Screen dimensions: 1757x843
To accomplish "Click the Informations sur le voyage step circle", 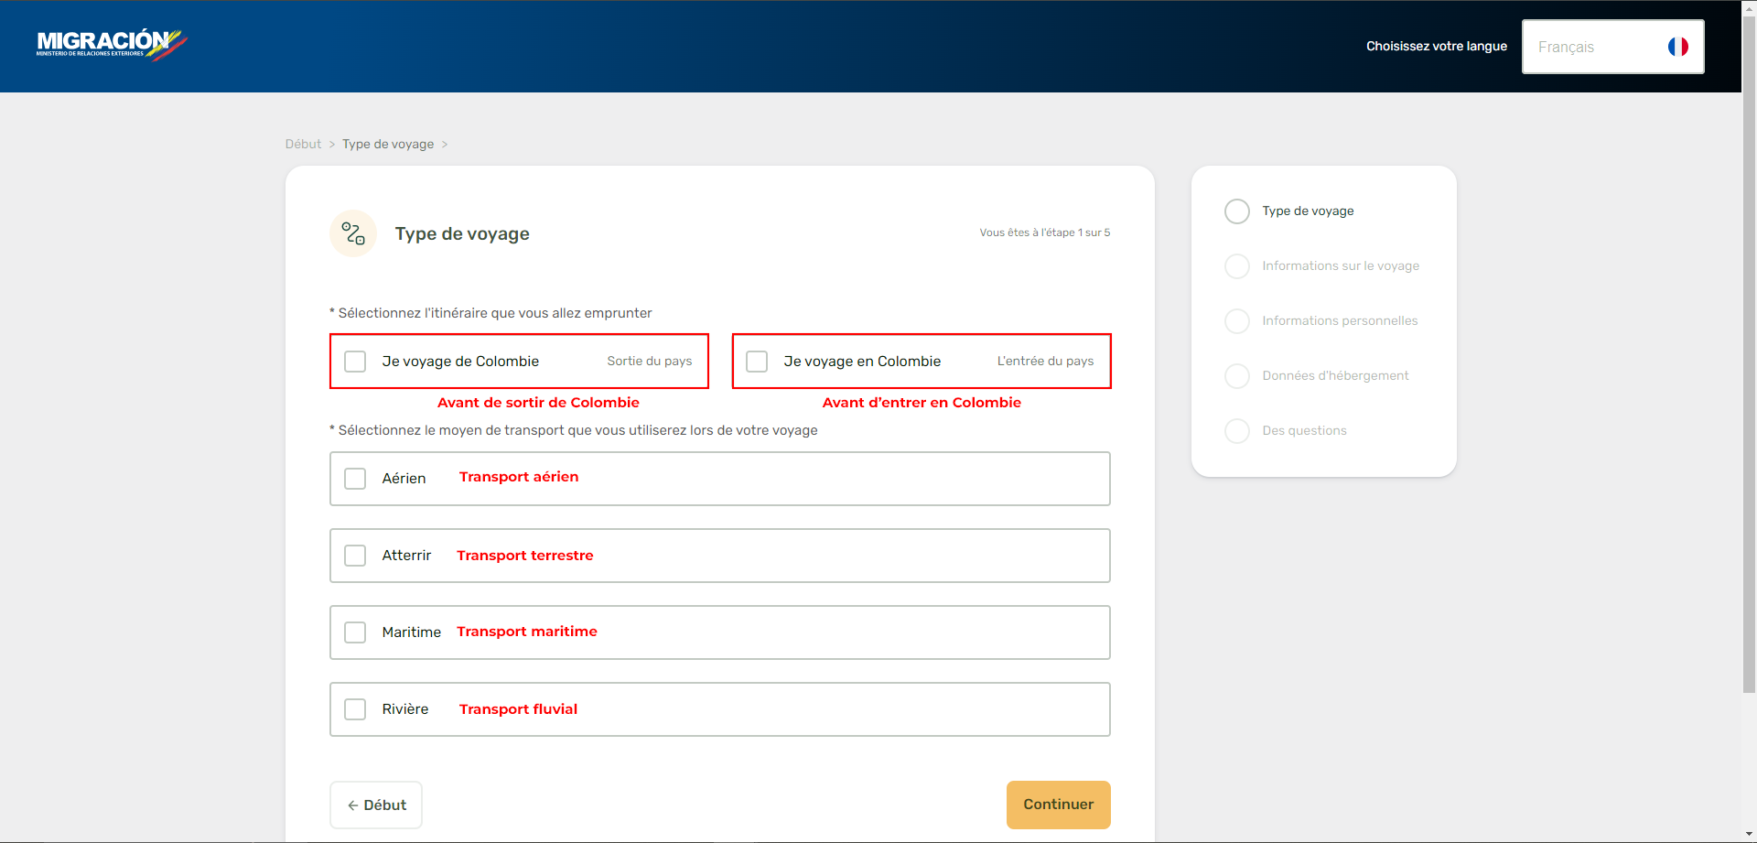I will pyautogui.click(x=1236, y=266).
